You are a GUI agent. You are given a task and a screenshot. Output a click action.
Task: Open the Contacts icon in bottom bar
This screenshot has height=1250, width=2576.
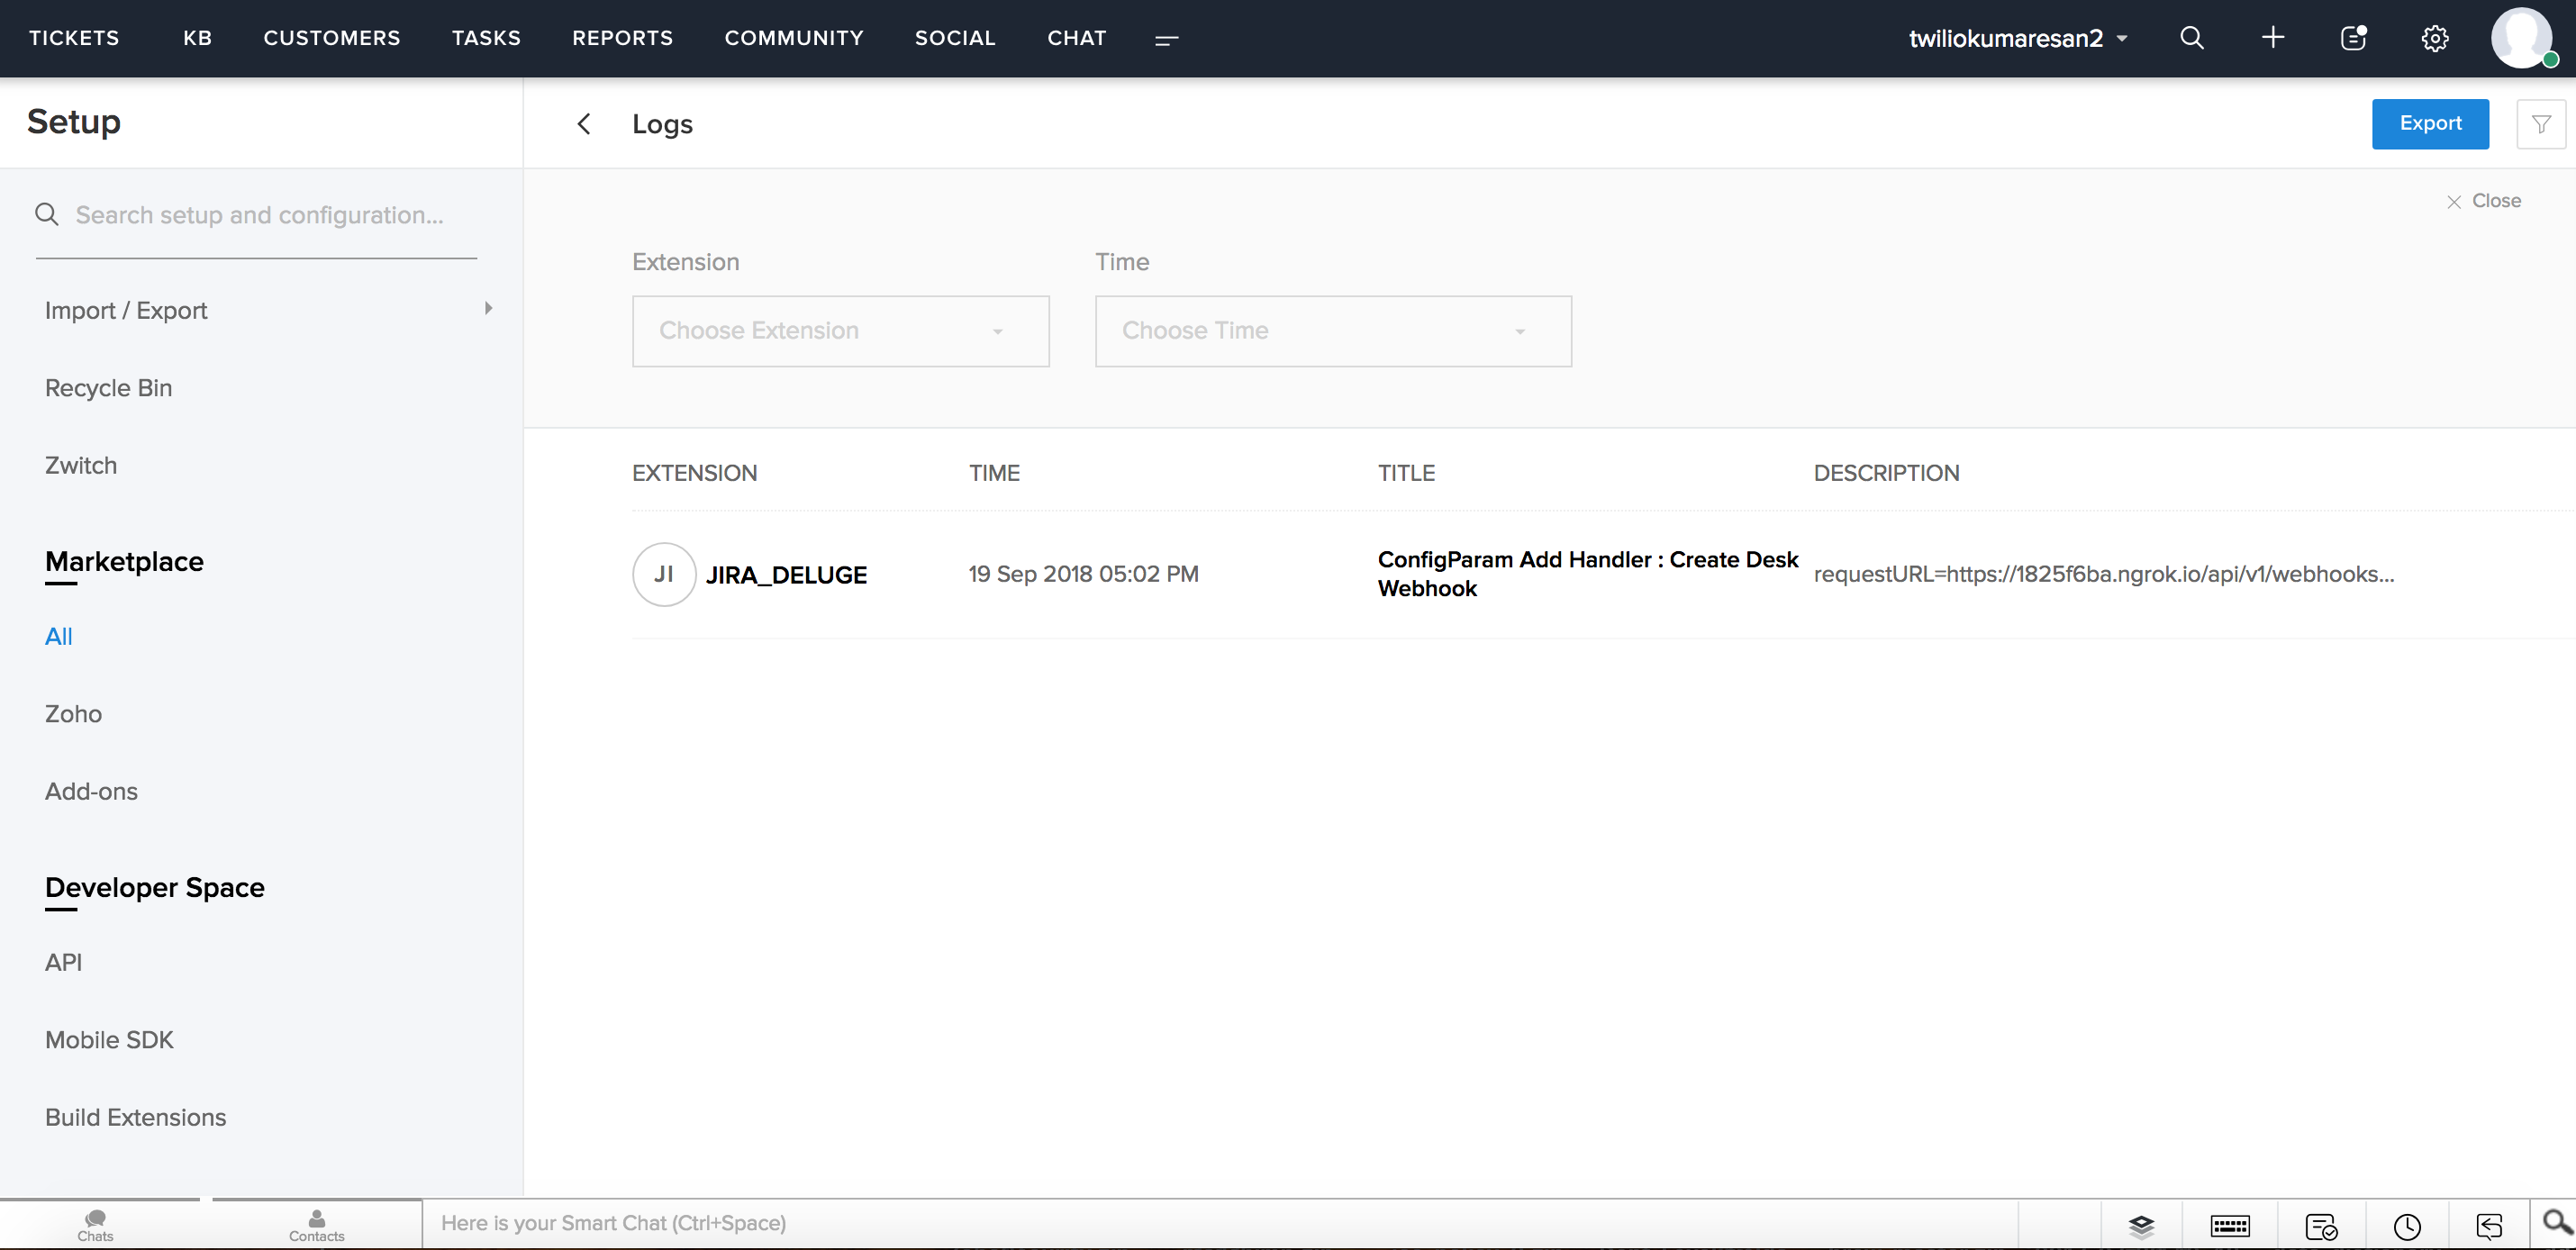point(316,1224)
